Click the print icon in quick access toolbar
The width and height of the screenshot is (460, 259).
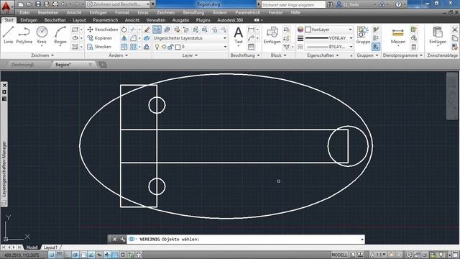point(55,4)
